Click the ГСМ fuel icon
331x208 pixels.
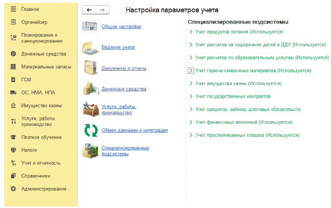point(13,80)
